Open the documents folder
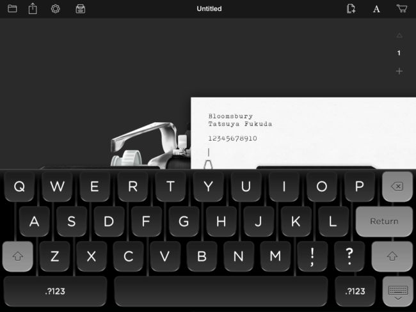Viewport: 416px width, 312px height. click(12, 9)
